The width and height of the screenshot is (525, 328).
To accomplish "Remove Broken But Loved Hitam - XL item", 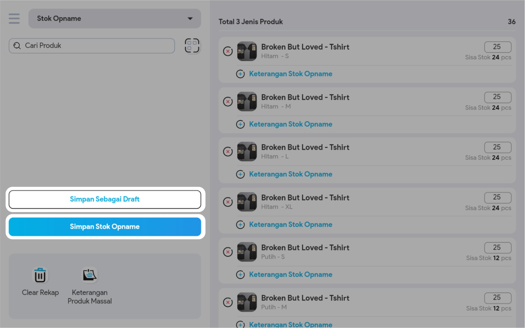I will click(x=228, y=202).
